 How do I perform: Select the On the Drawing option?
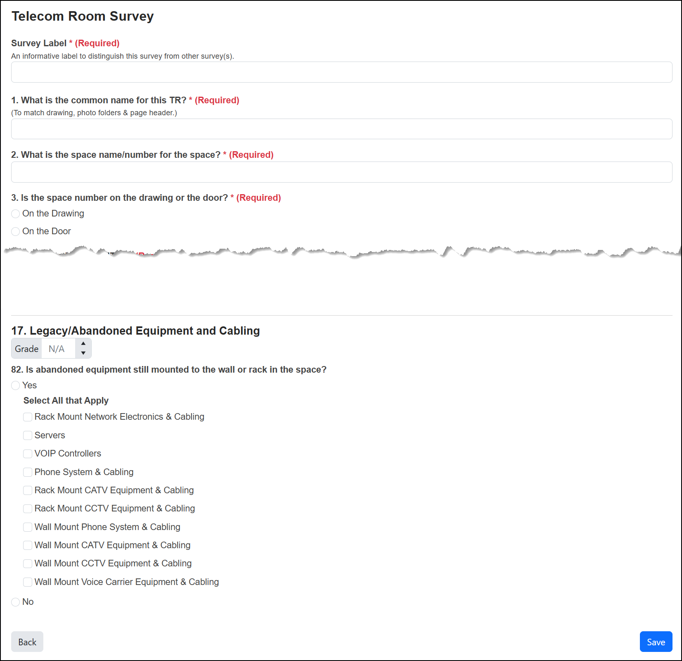[16, 214]
